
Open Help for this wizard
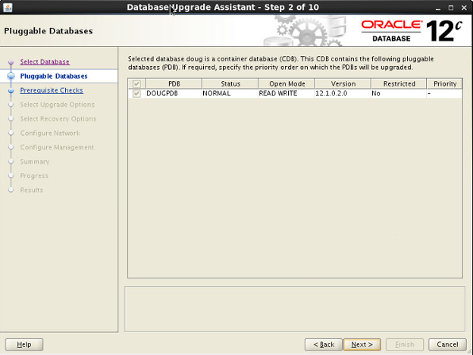pyautogui.click(x=24, y=344)
